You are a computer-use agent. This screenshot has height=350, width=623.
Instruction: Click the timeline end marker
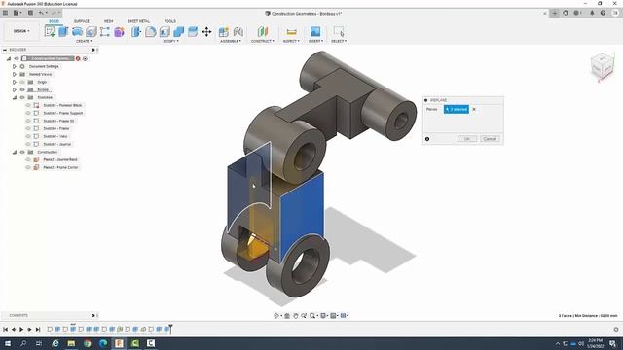(170, 328)
